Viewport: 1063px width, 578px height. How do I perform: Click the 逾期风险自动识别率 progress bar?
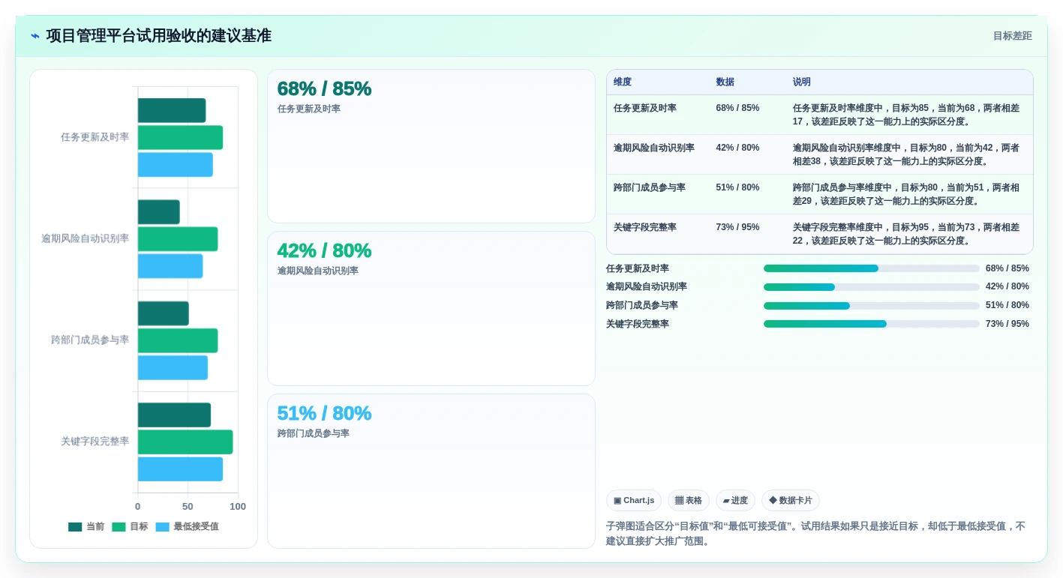(872, 287)
